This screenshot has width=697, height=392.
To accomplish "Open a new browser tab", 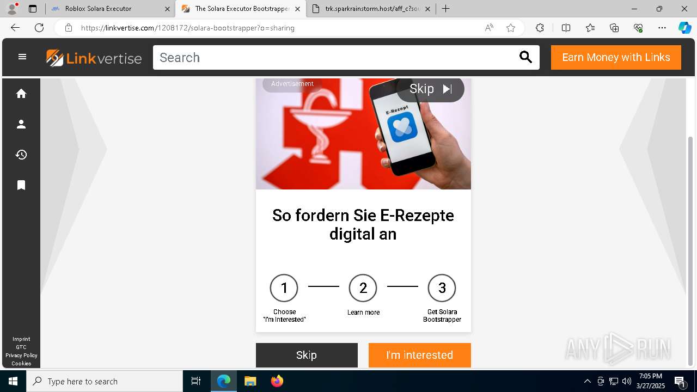I will (x=445, y=9).
